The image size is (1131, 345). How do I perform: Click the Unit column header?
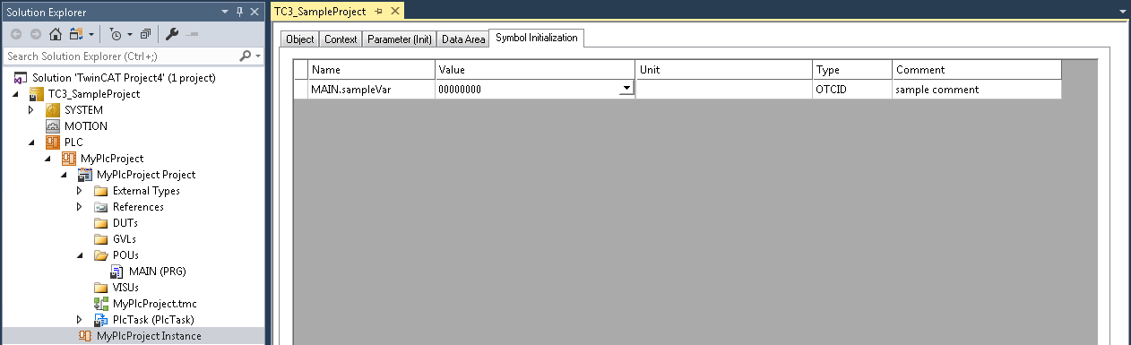pyautogui.click(x=724, y=70)
